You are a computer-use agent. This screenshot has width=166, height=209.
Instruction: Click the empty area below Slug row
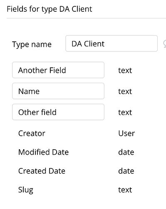pos(83,203)
